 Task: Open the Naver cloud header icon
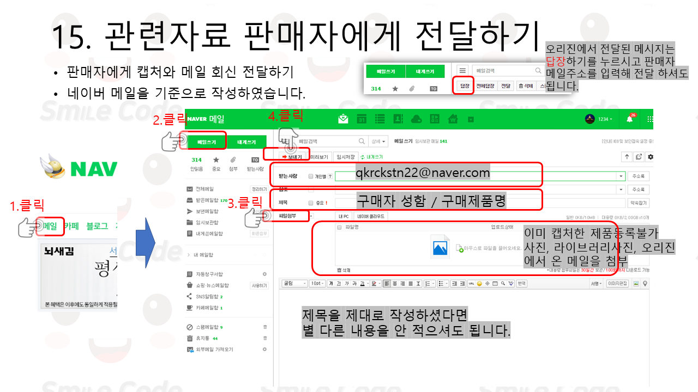point(416,119)
